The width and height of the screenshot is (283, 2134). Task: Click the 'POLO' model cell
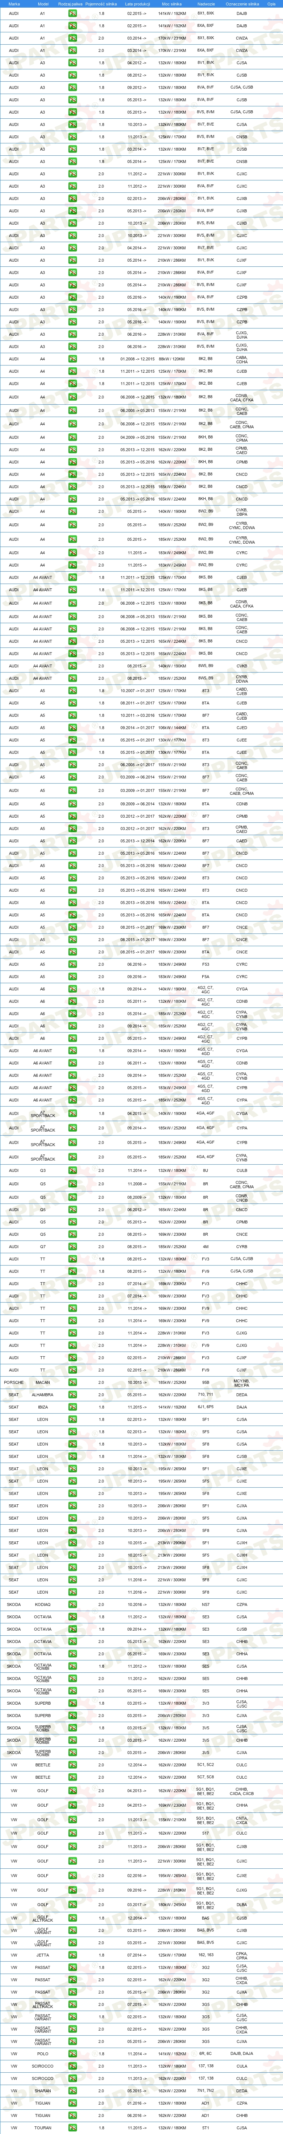click(x=43, y=2054)
